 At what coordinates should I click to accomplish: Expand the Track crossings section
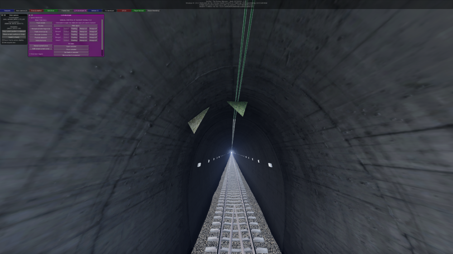pos(41,31)
